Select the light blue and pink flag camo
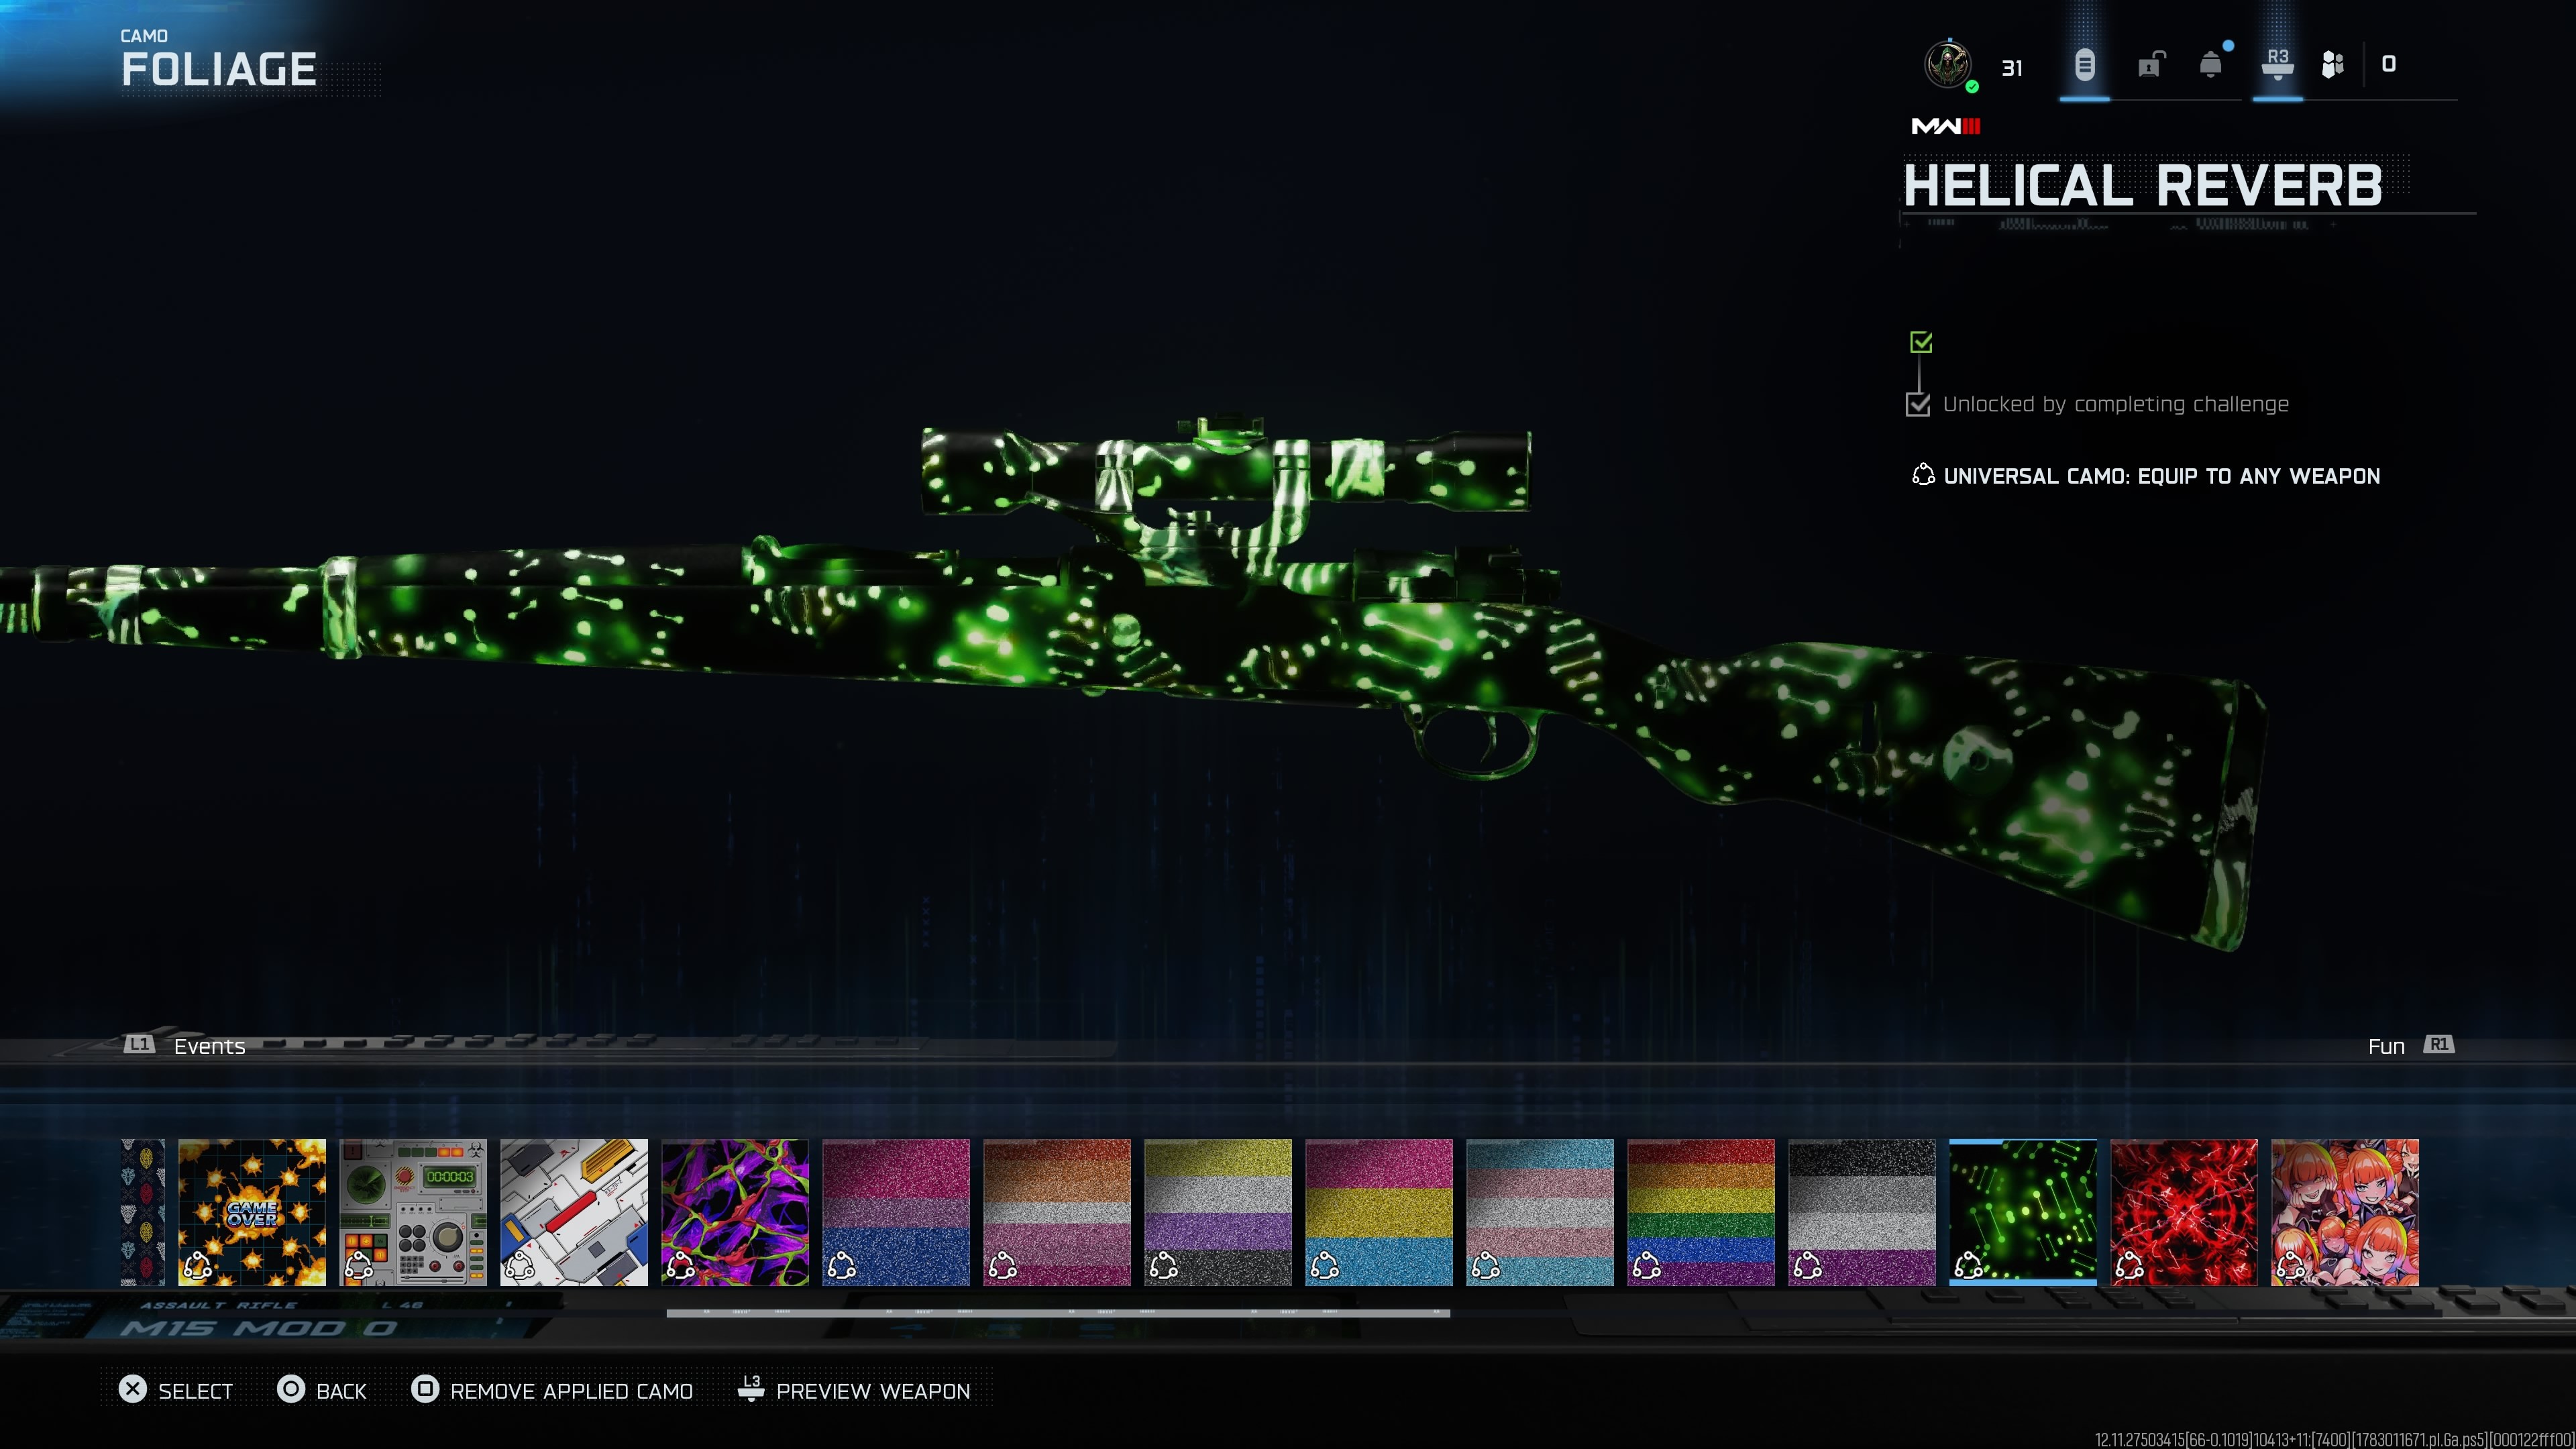 (x=1540, y=1212)
